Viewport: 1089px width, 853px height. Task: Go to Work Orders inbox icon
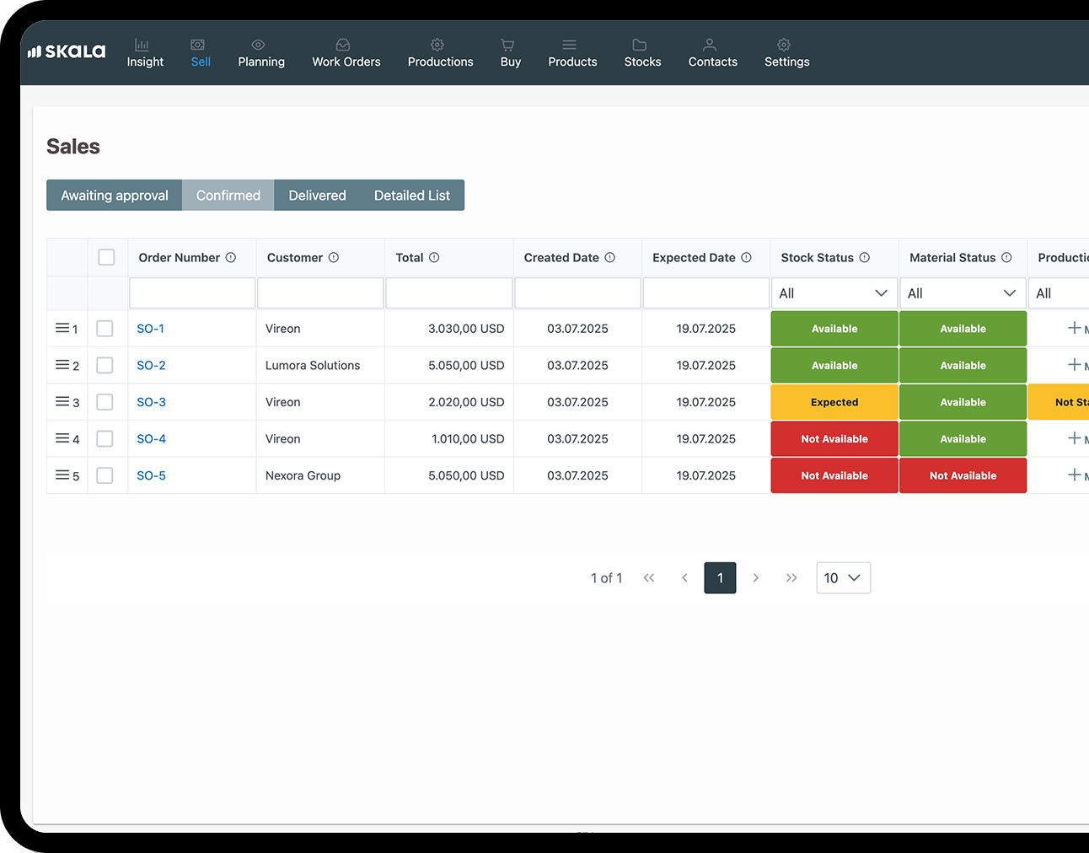coord(343,45)
